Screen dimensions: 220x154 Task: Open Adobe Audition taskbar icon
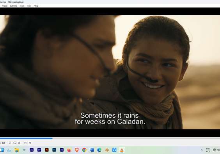click(x=32, y=150)
